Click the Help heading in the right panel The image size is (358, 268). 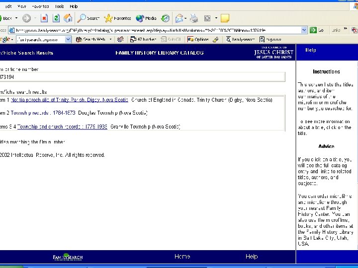pyautogui.click(x=311, y=50)
